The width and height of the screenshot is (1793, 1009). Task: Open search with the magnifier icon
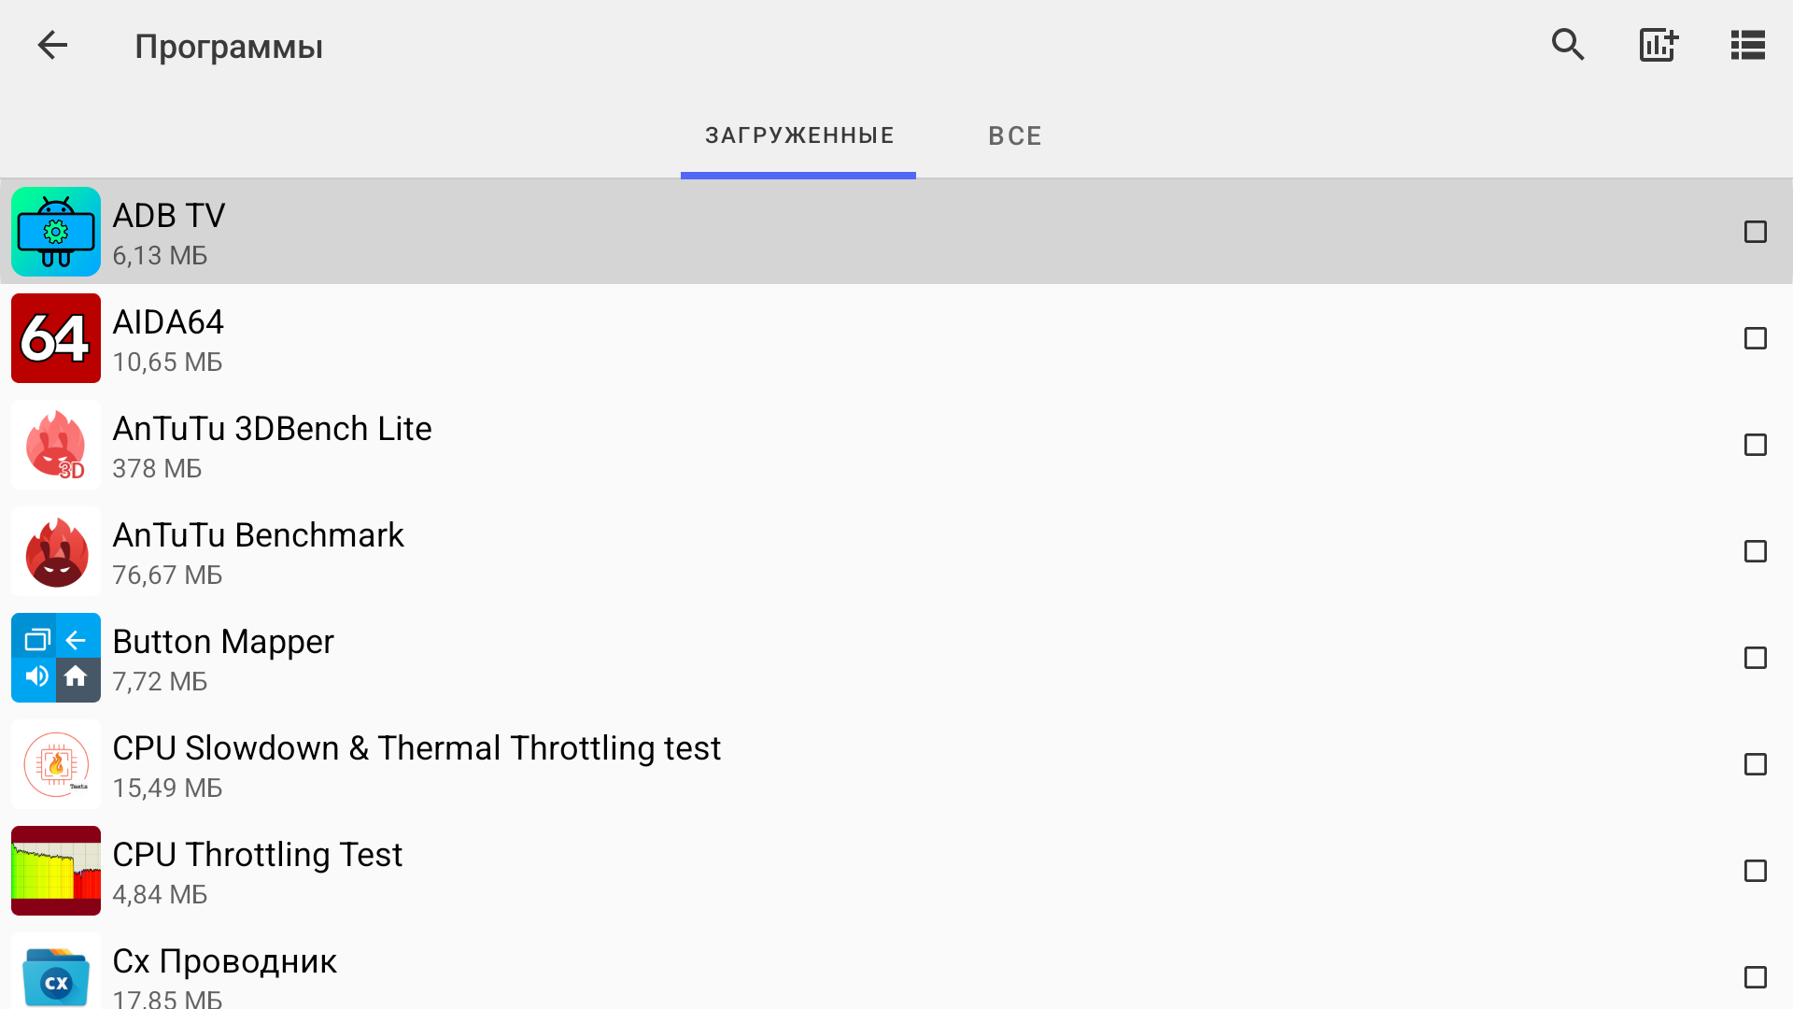(x=1568, y=45)
